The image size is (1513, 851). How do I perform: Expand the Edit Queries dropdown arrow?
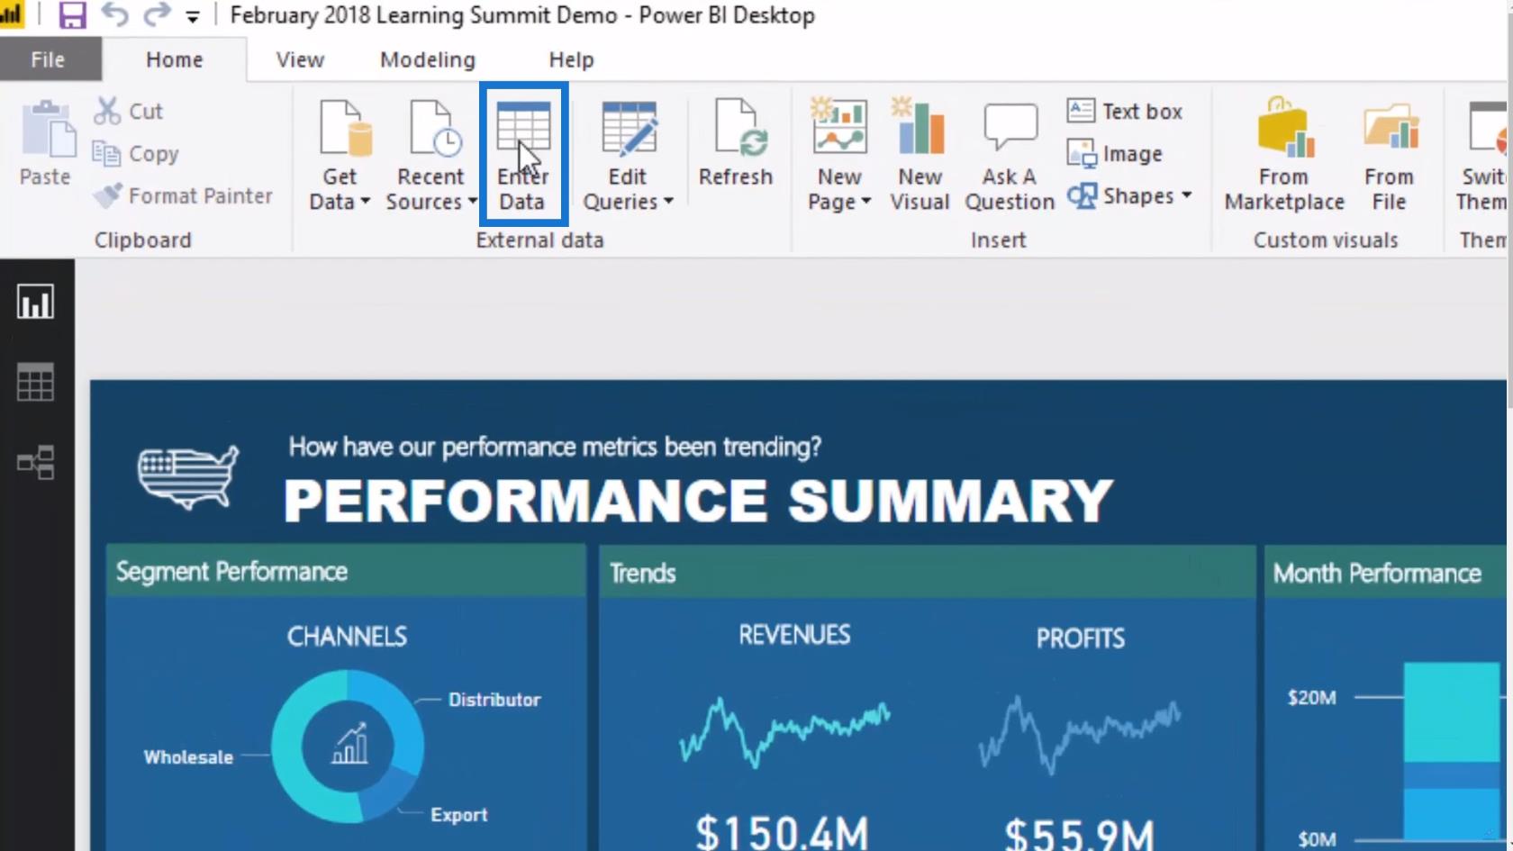[668, 202]
